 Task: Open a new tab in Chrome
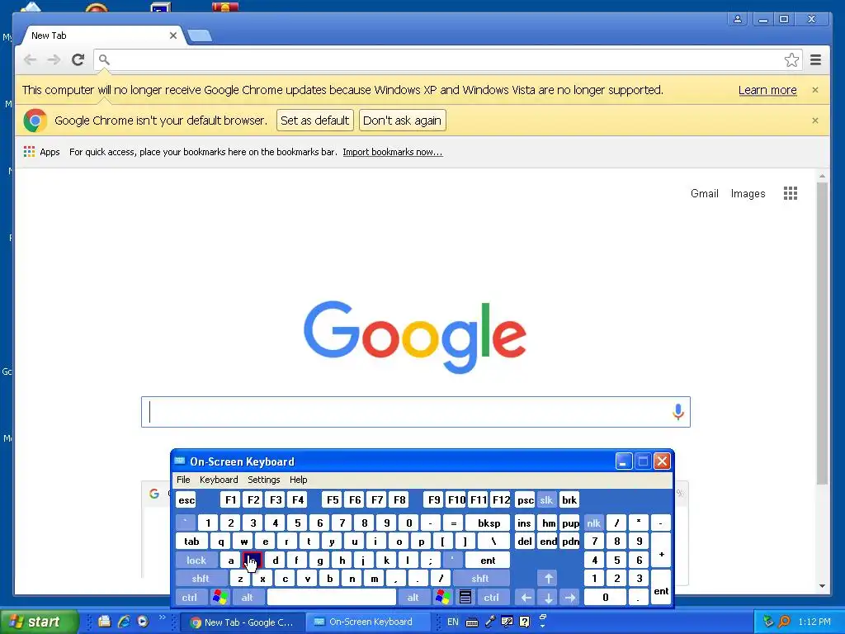click(200, 36)
